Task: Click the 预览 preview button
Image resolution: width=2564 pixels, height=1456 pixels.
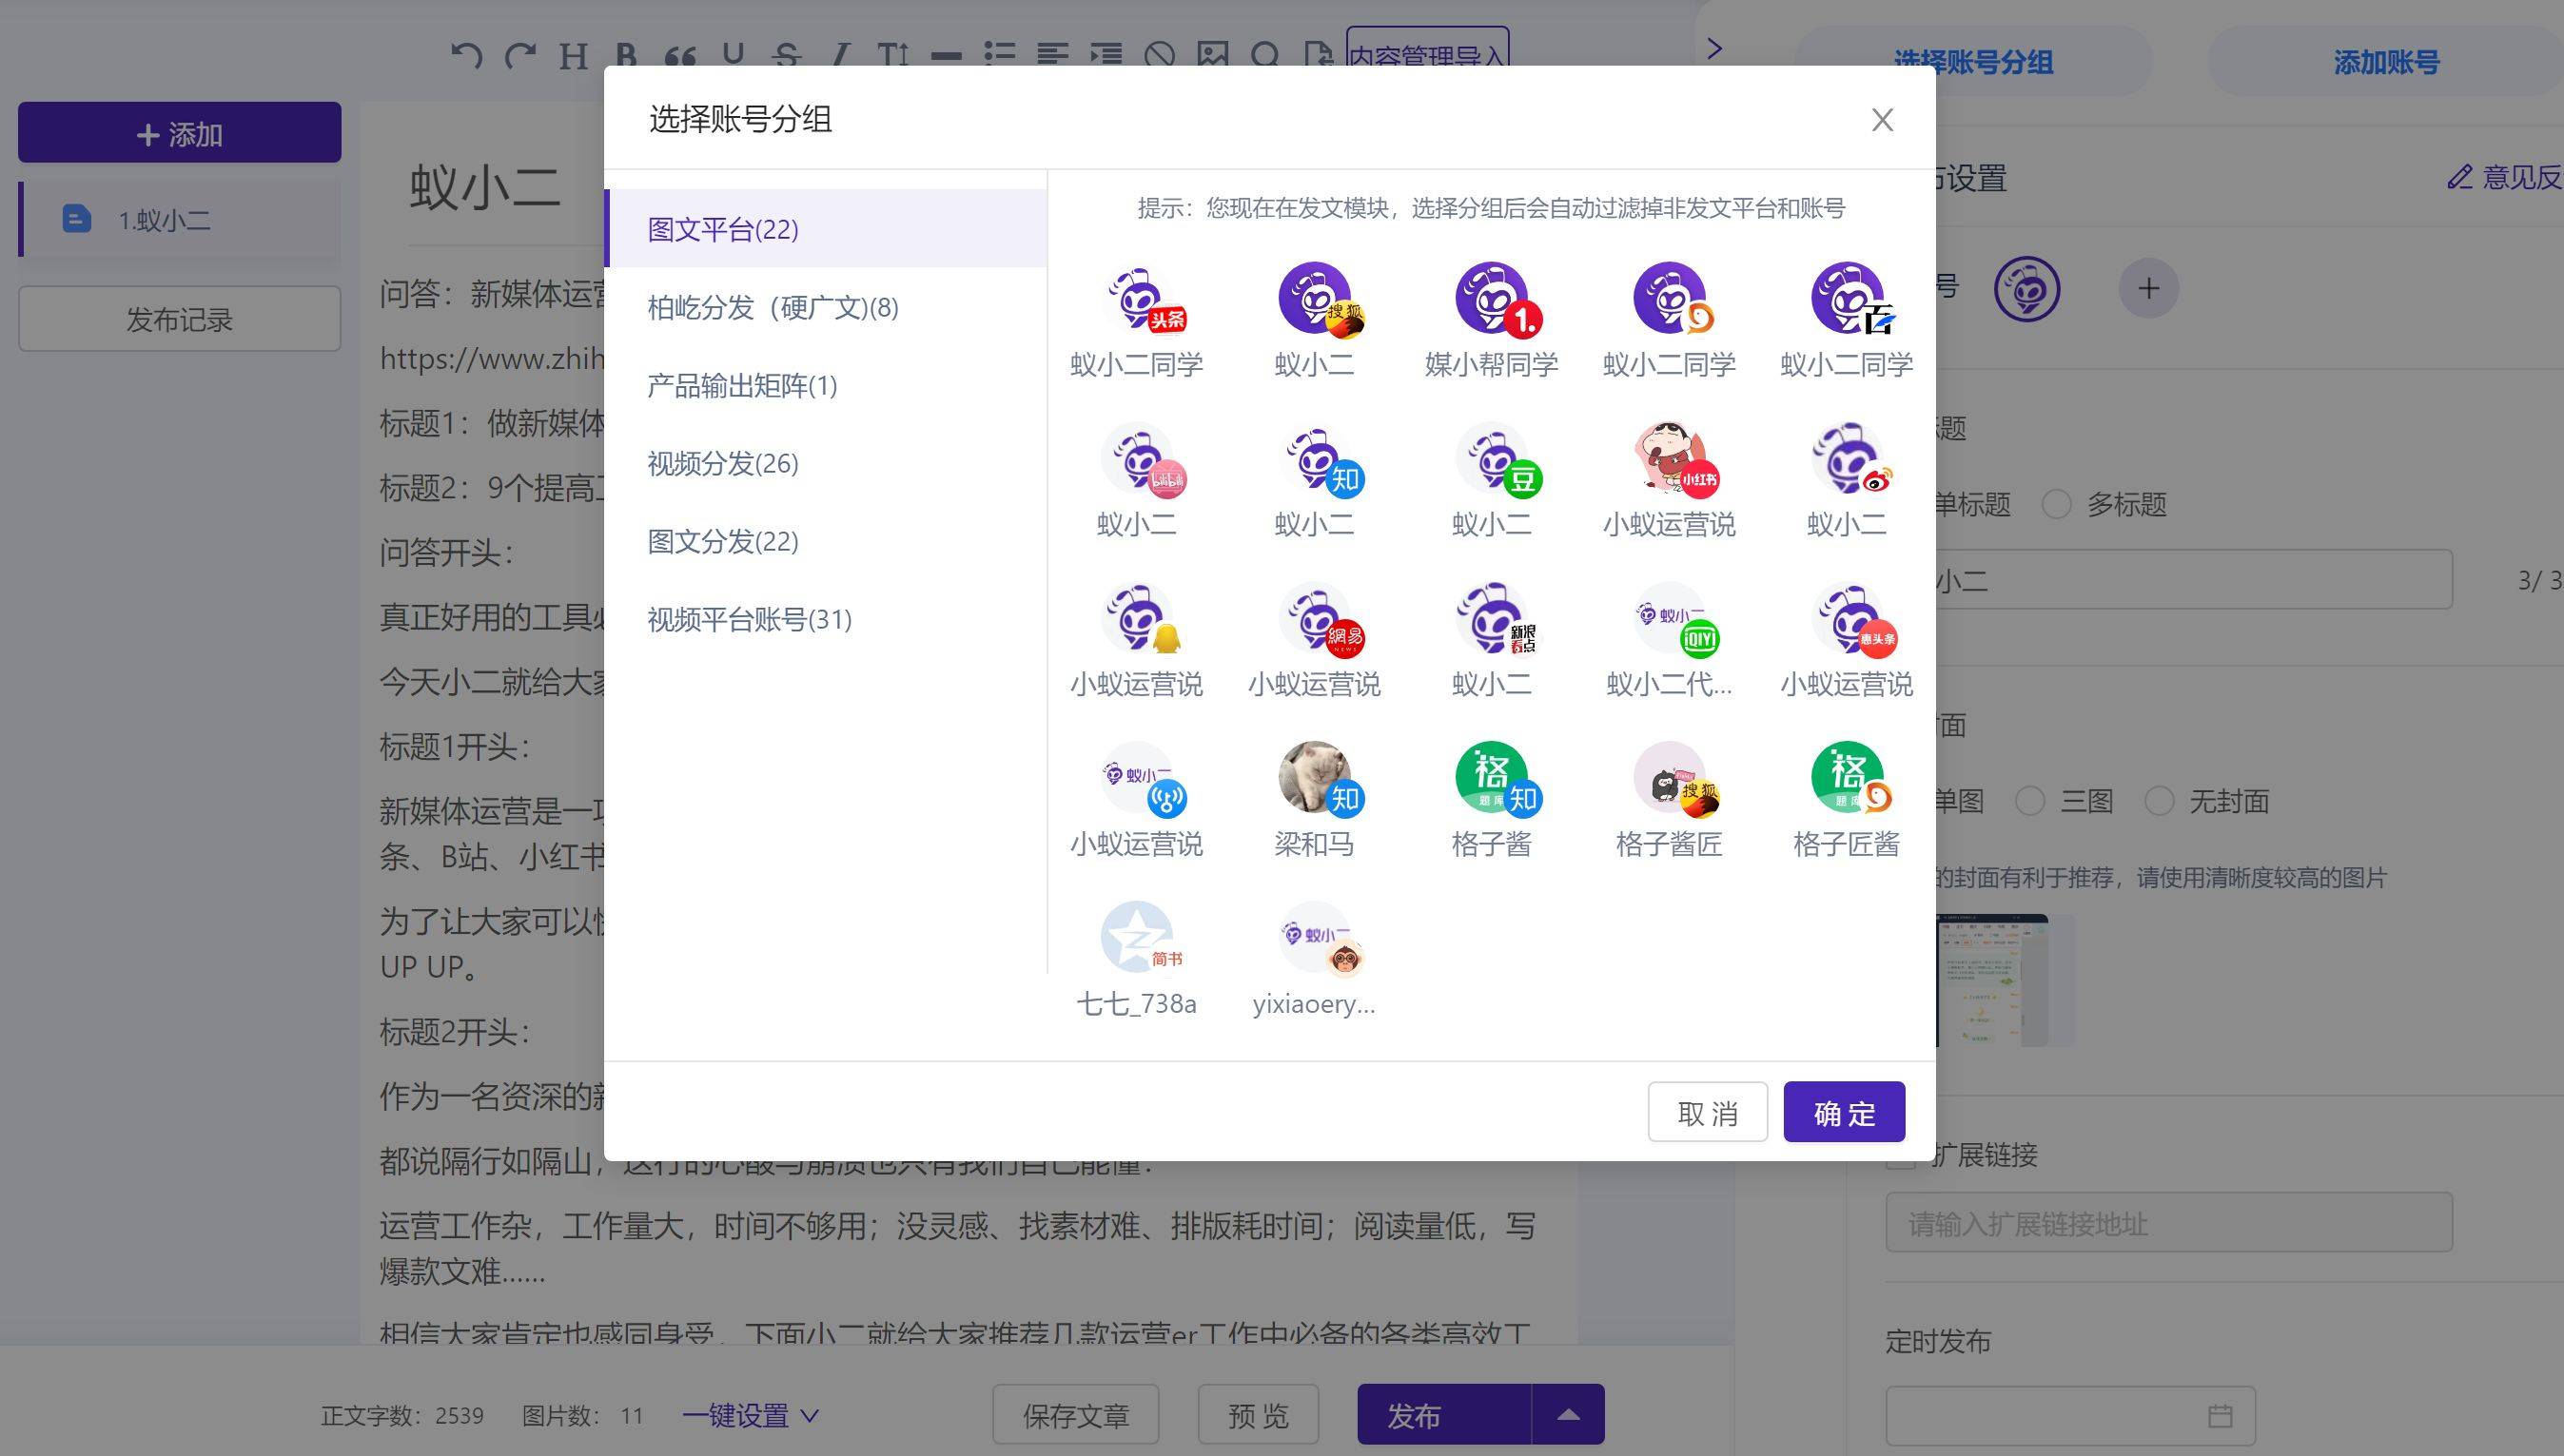Action: [x=1259, y=1415]
